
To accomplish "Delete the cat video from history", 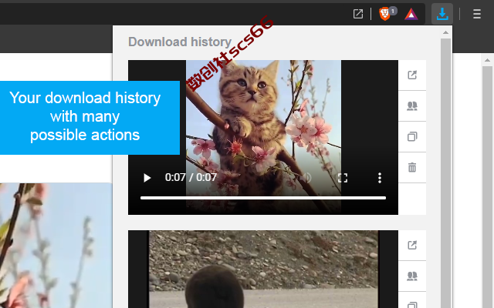I will (x=412, y=168).
